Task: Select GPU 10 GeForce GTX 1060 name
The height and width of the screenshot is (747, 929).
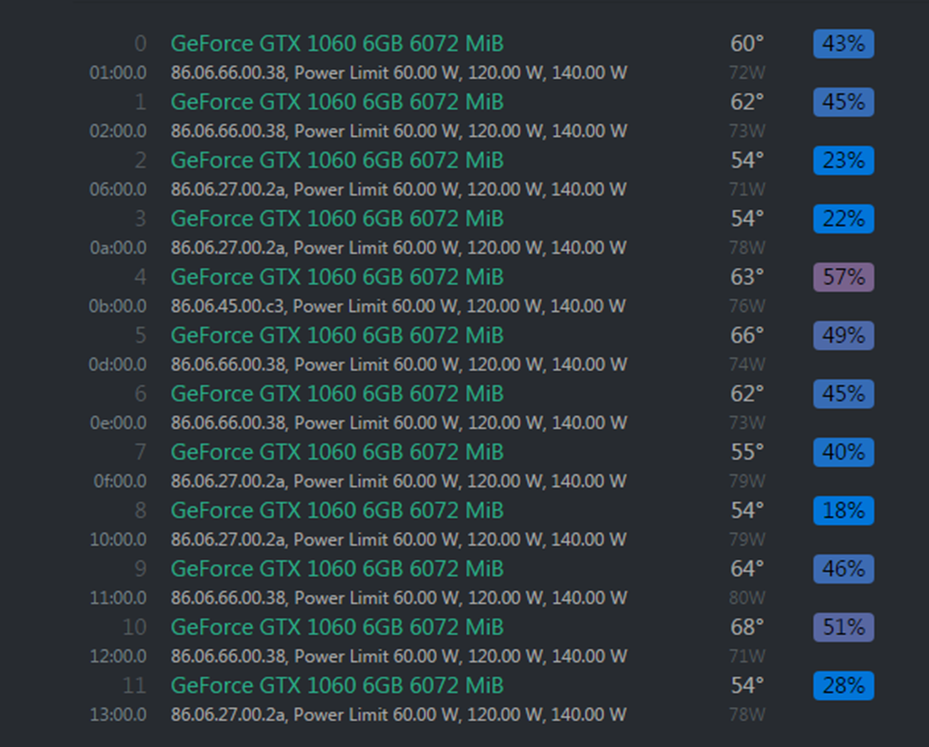Action: (x=338, y=627)
